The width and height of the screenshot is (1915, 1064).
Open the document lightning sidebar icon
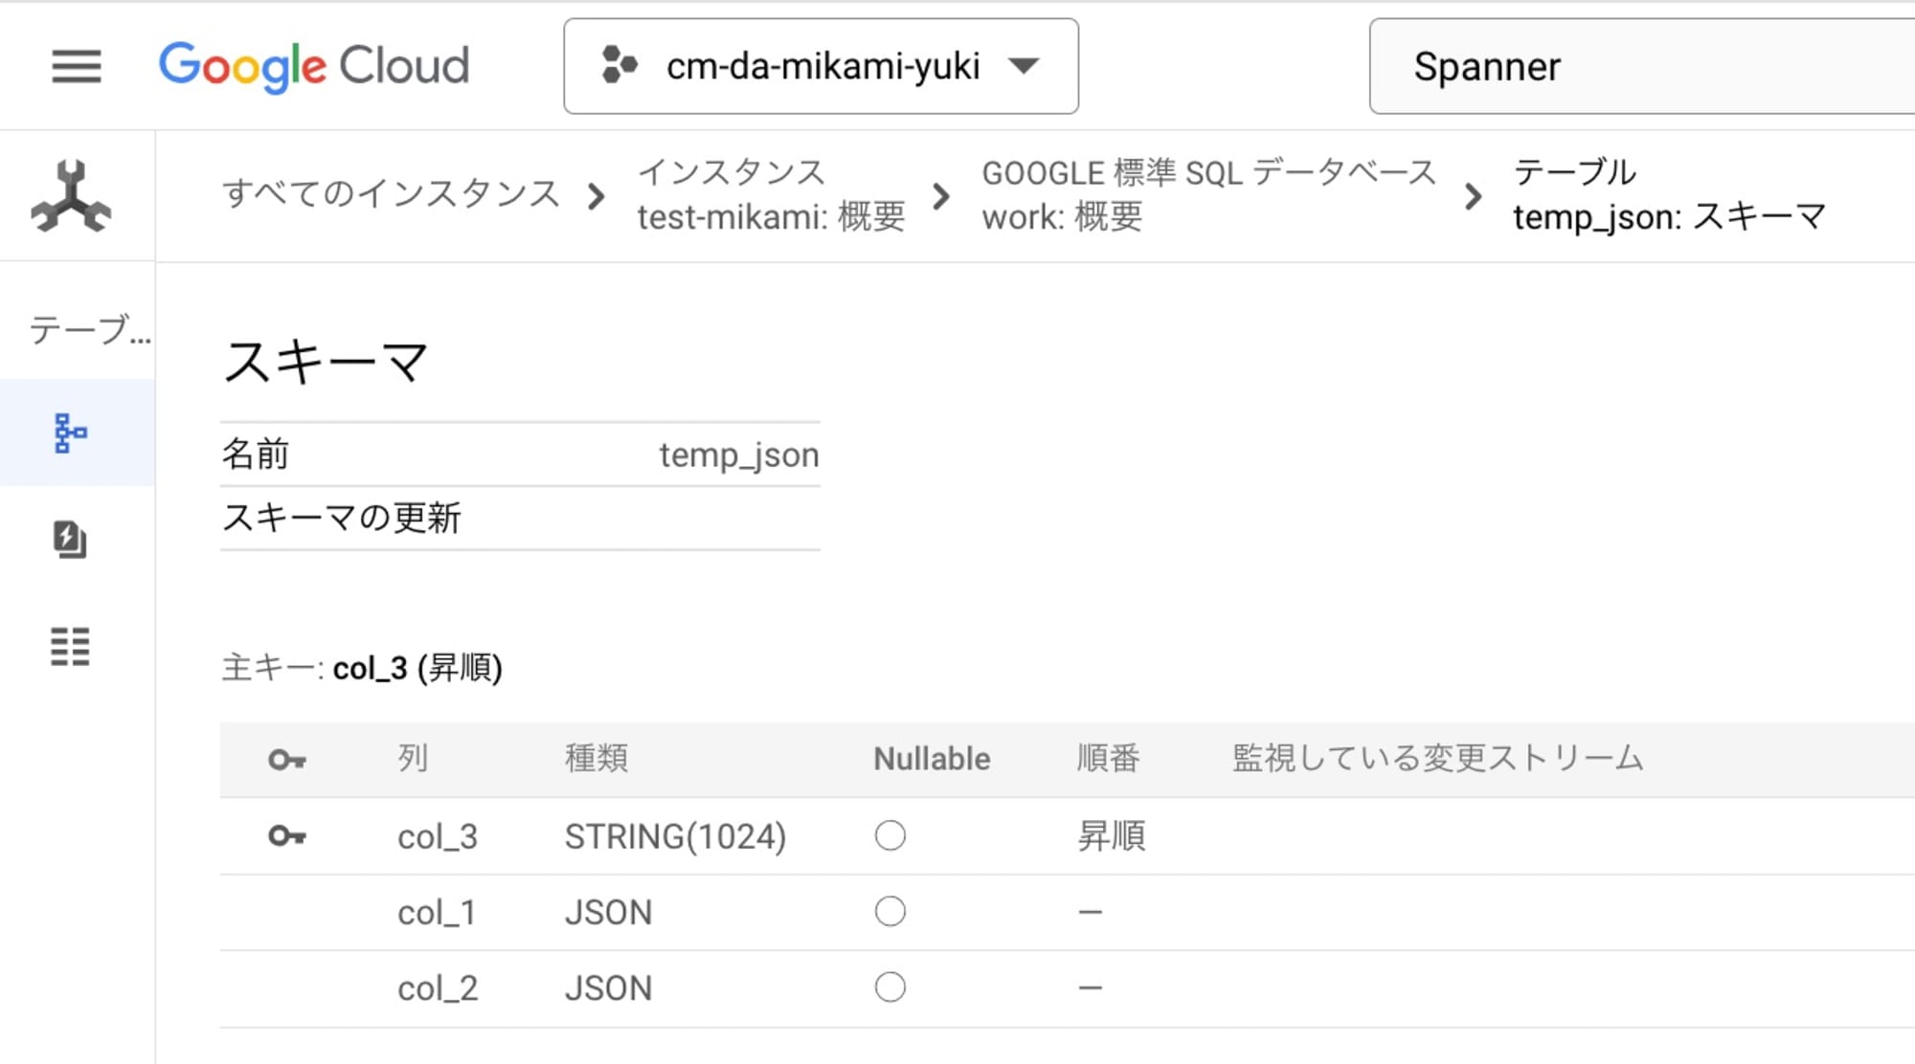[x=70, y=539]
